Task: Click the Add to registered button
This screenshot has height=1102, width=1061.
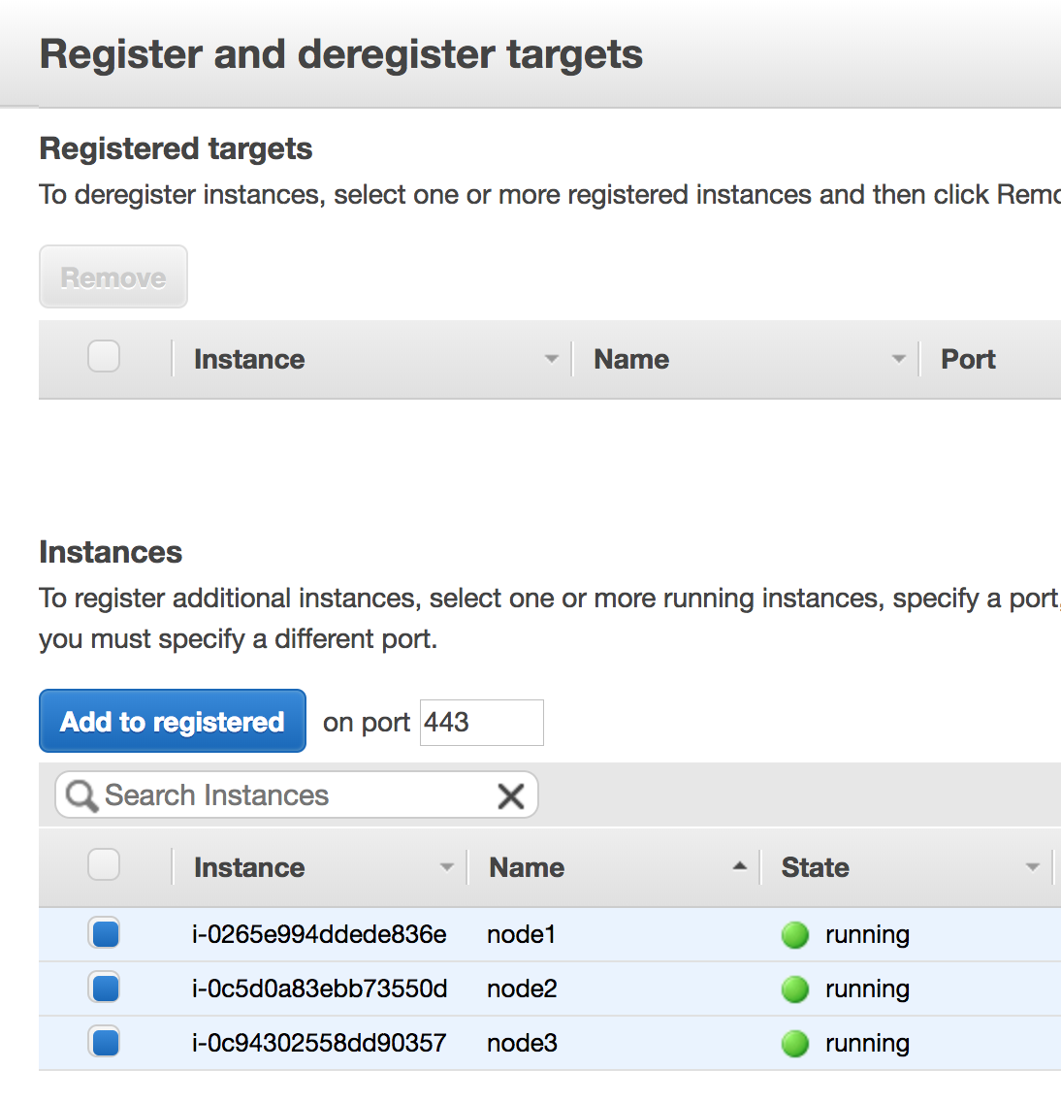Action: tap(173, 722)
